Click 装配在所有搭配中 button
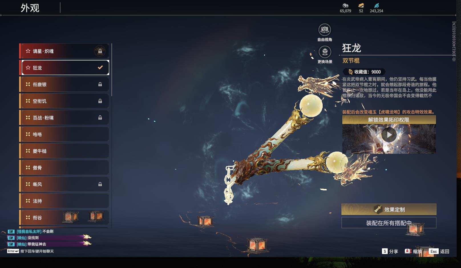The image size is (461, 268). [x=389, y=223]
